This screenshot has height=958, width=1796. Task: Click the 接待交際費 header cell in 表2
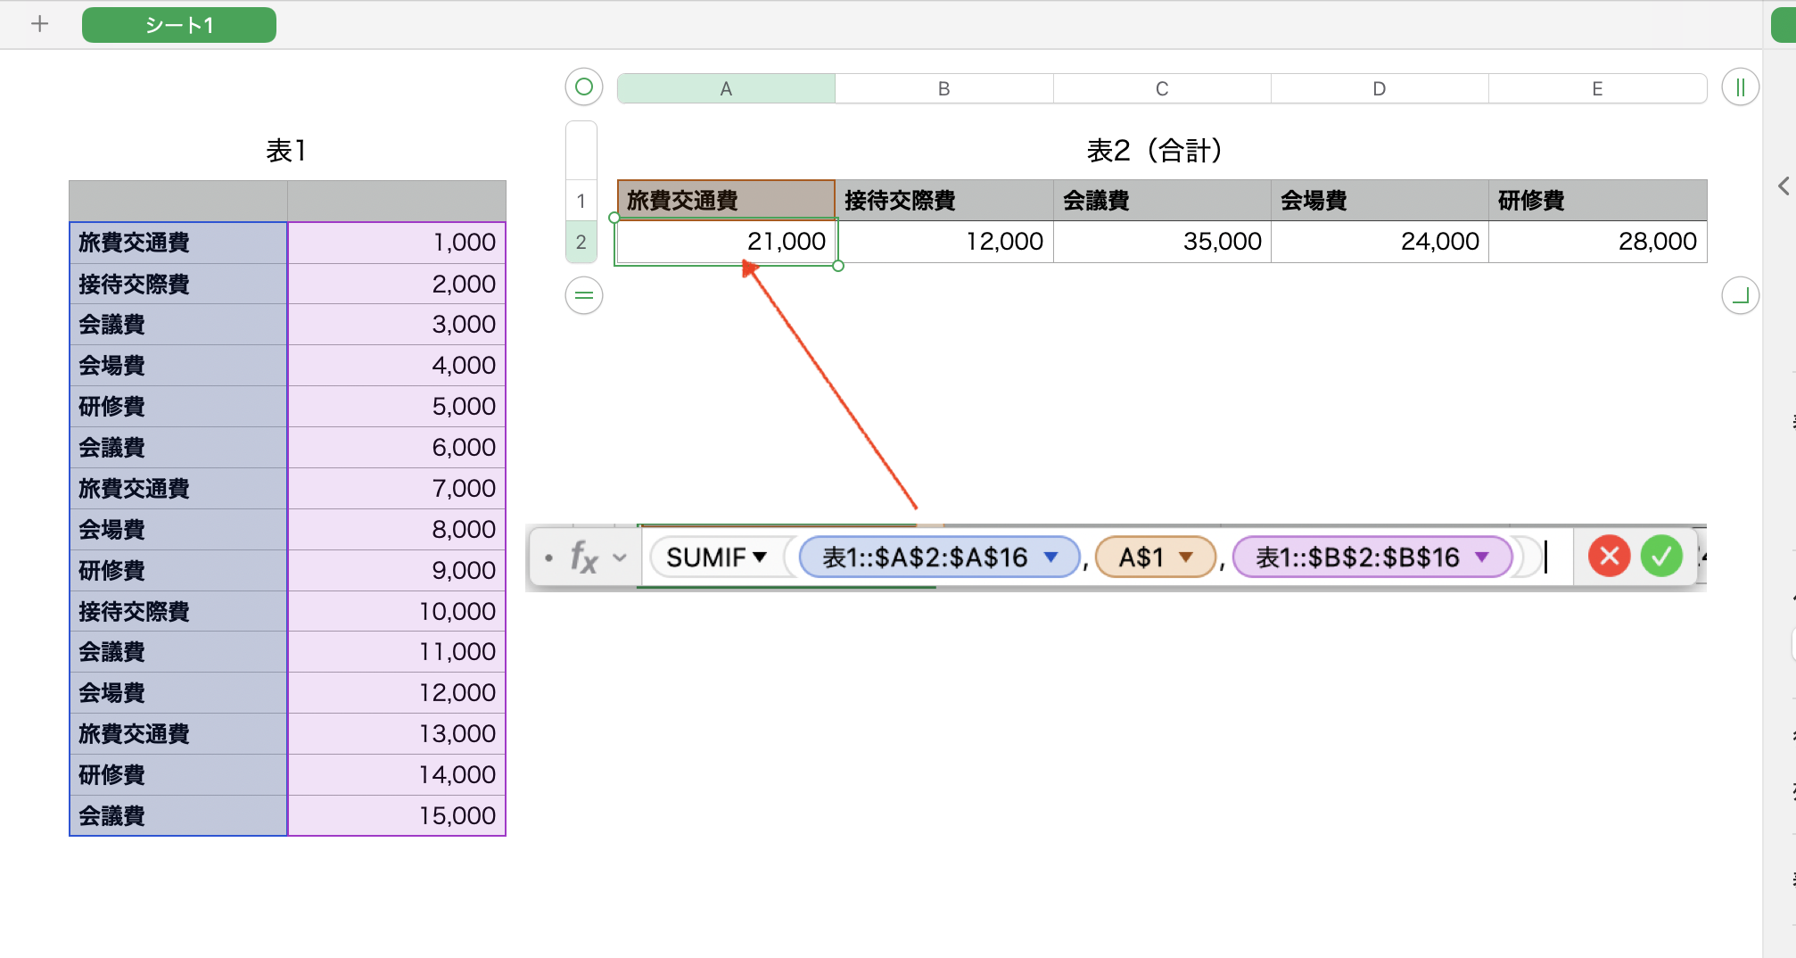943,201
